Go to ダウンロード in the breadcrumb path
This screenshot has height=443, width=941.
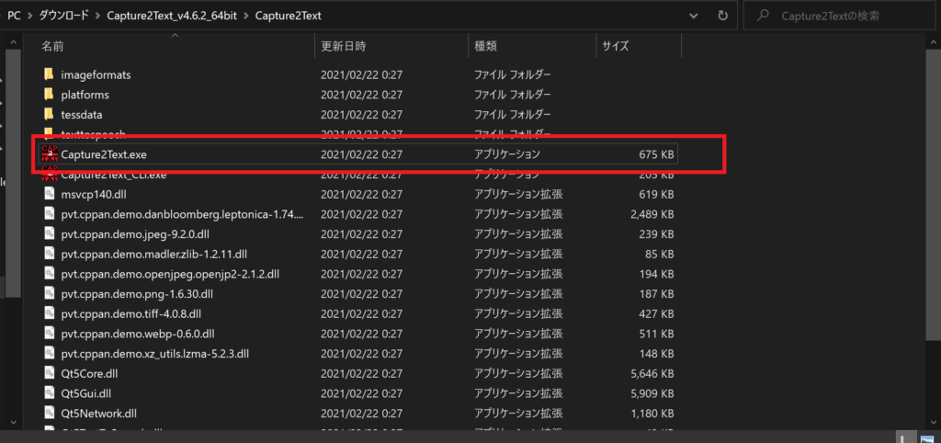(65, 17)
